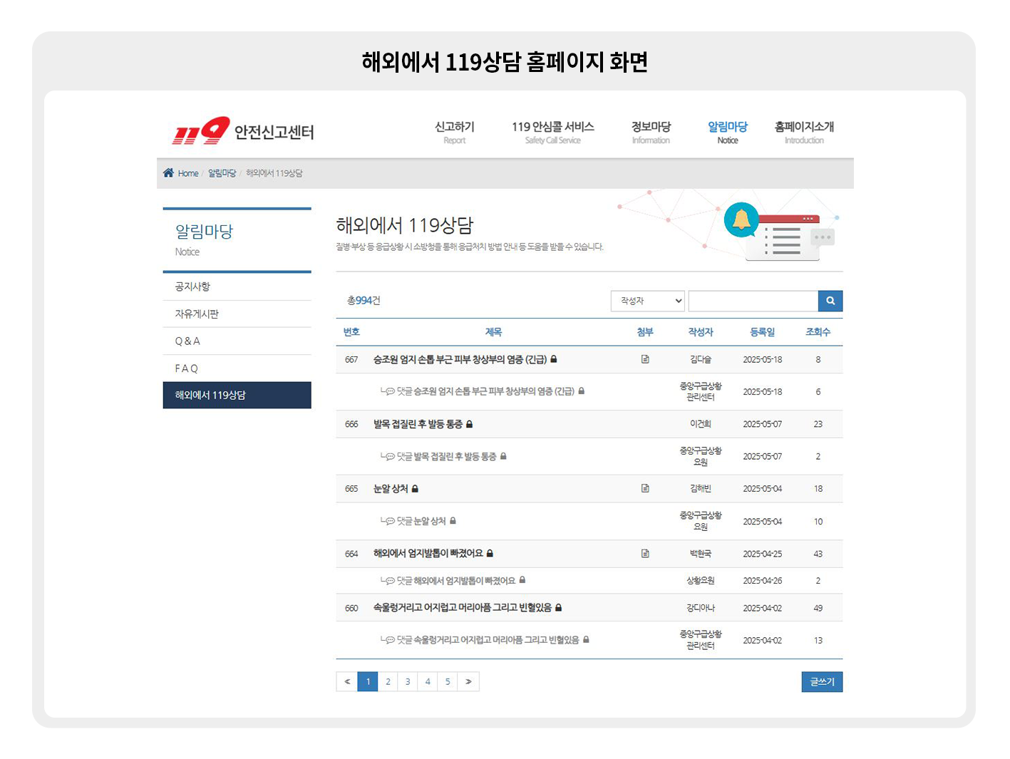Open the 119 안심콜 서비스 menu
The width and height of the screenshot is (1010, 759).
click(552, 132)
